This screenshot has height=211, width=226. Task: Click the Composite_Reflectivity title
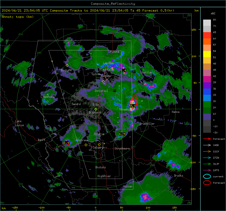click(x=113, y=4)
